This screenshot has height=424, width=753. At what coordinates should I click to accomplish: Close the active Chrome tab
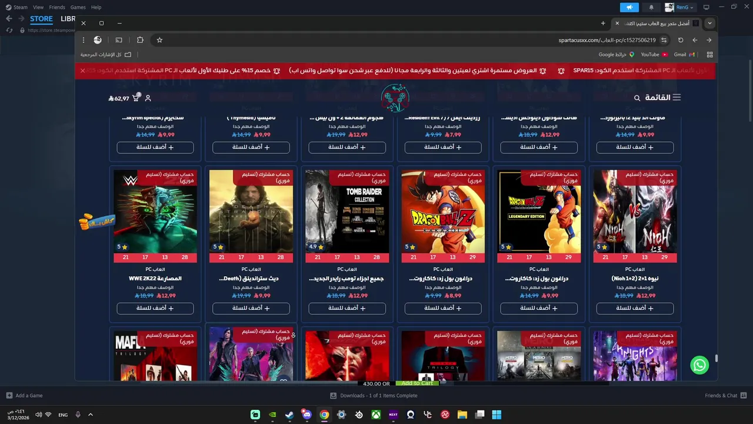pos(617,23)
